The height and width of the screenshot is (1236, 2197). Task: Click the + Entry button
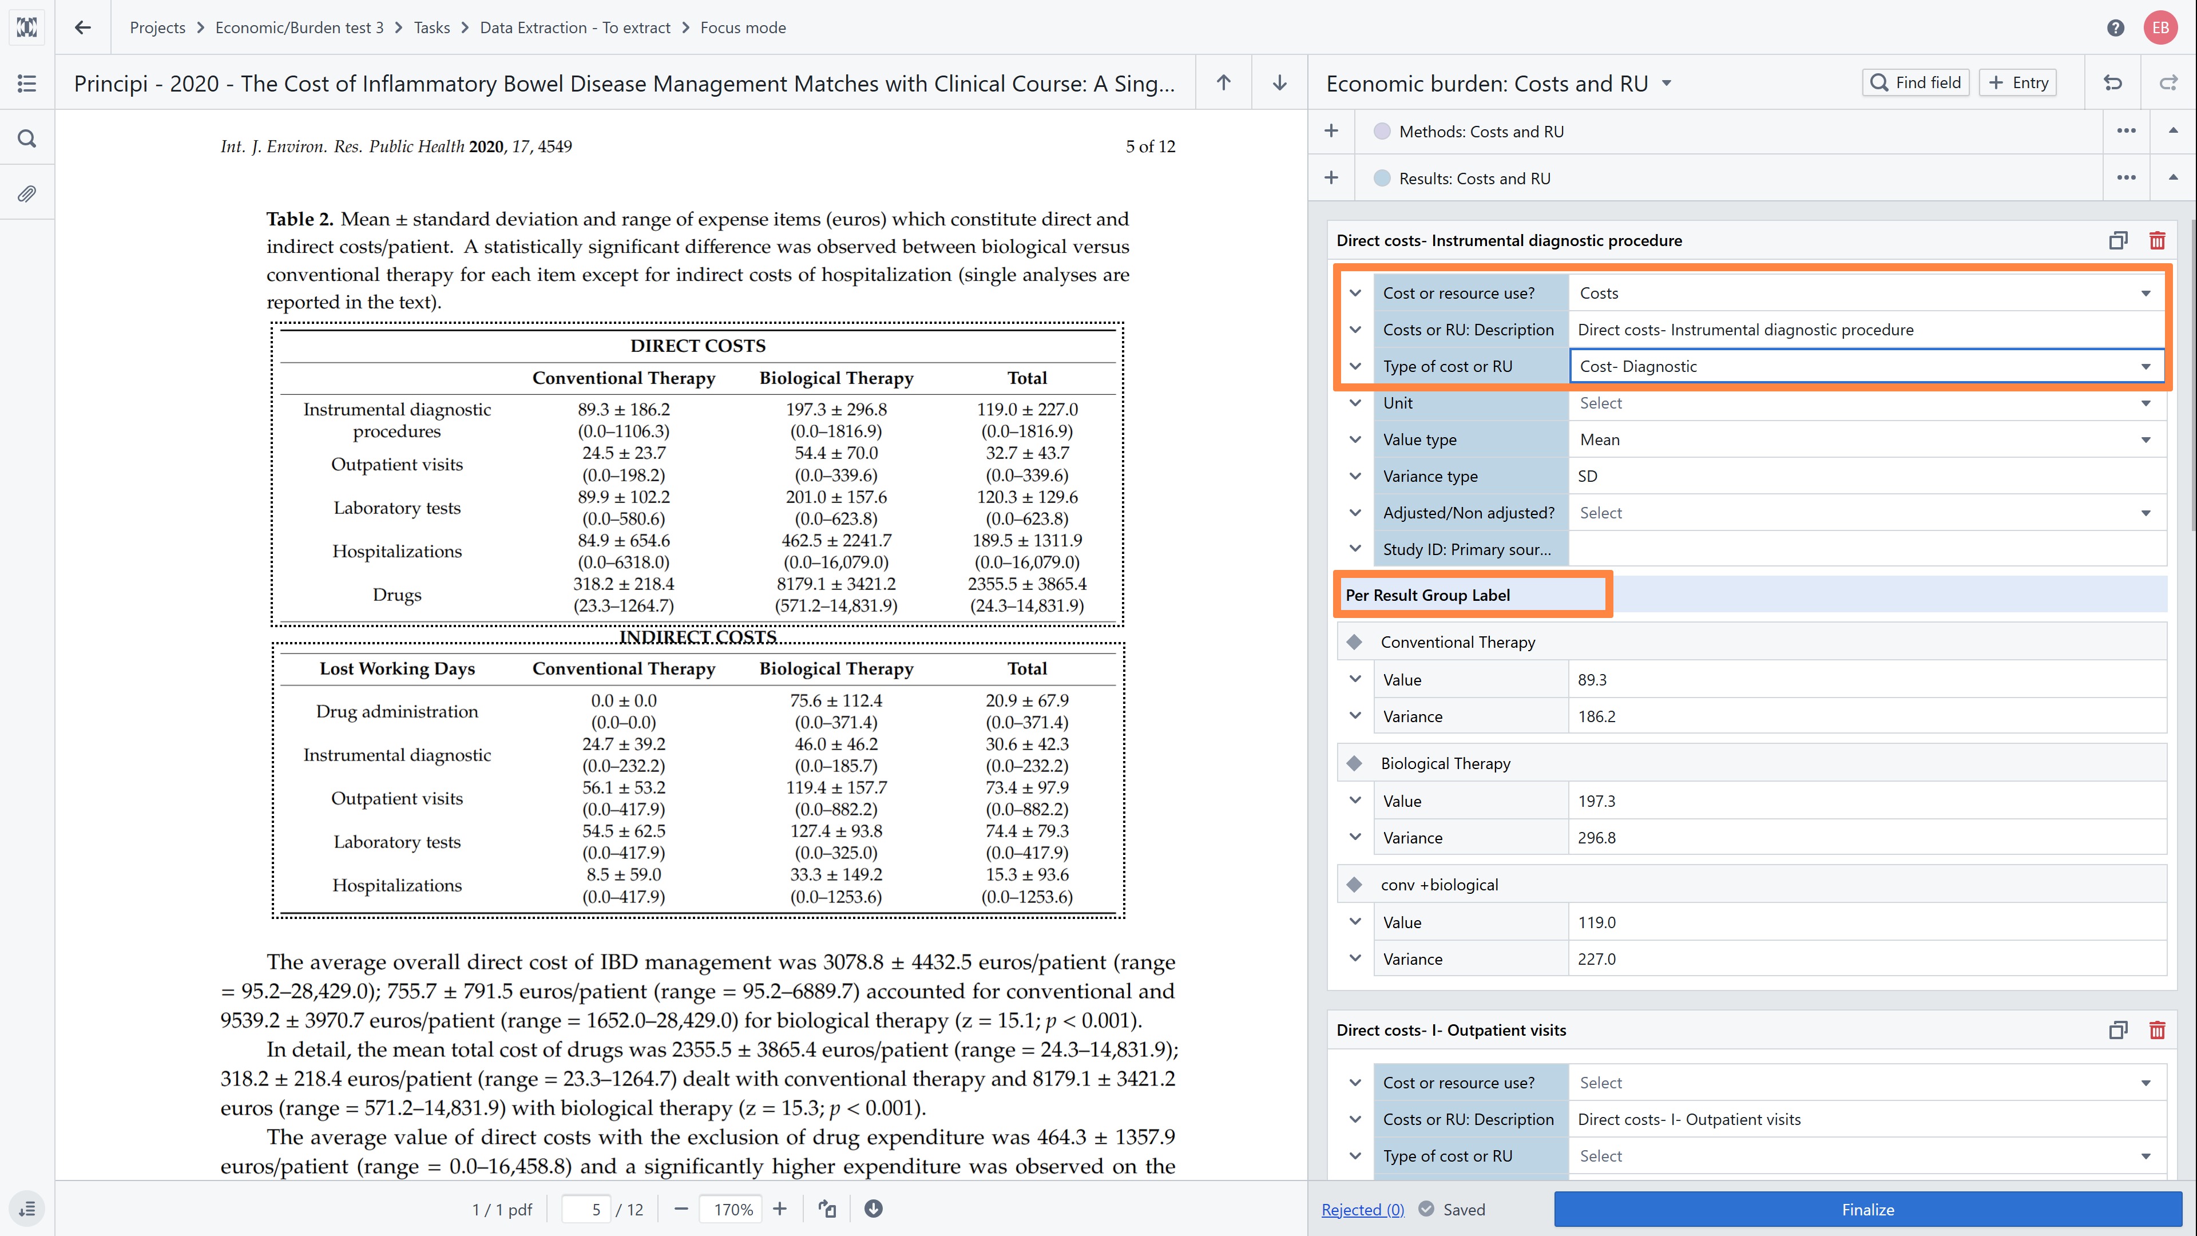2018,83
